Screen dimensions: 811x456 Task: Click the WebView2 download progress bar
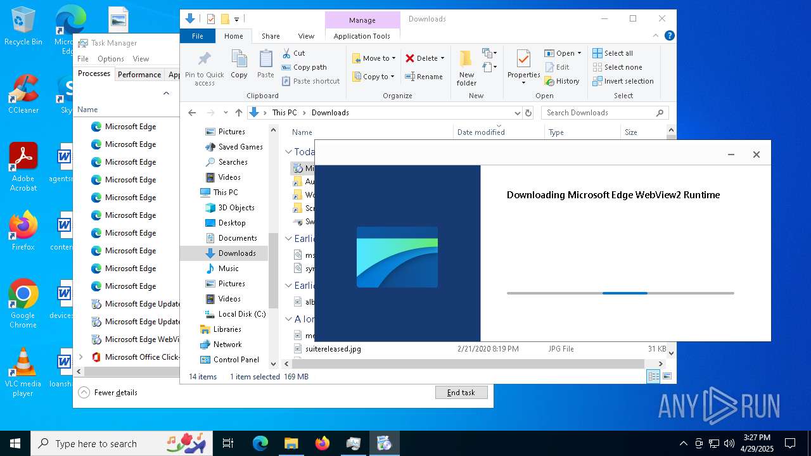620,293
